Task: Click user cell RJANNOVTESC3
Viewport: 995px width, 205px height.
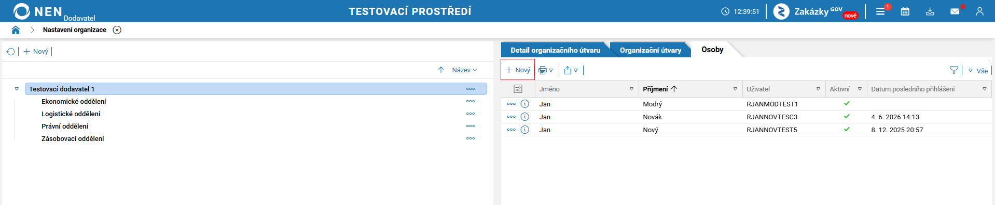Action: [x=772, y=117]
